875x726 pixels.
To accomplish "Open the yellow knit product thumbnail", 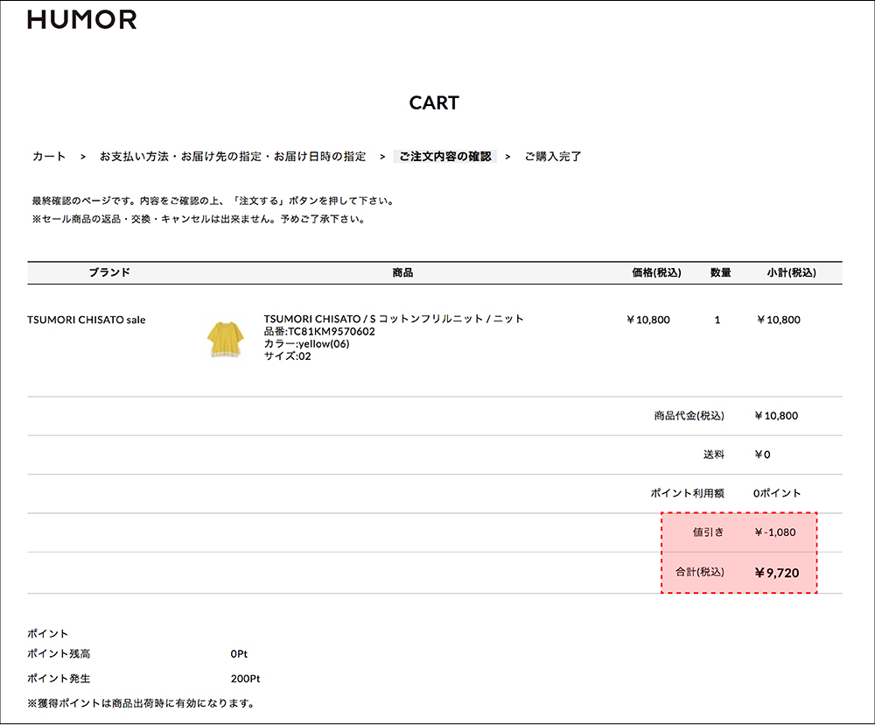I will coord(225,339).
